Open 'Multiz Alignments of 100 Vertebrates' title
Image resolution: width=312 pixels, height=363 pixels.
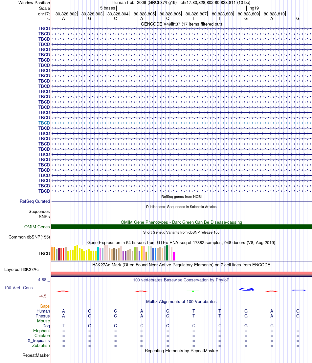(181, 302)
